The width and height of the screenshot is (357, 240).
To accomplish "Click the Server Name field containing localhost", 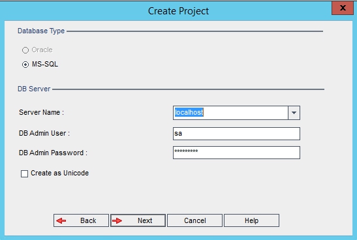I will click(x=230, y=113).
